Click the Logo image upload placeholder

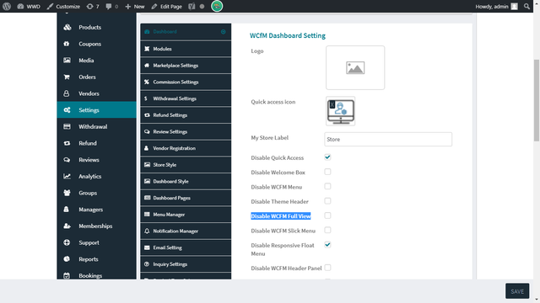tap(355, 67)
